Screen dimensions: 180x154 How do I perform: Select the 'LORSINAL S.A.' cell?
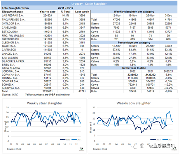click(10, 71)
